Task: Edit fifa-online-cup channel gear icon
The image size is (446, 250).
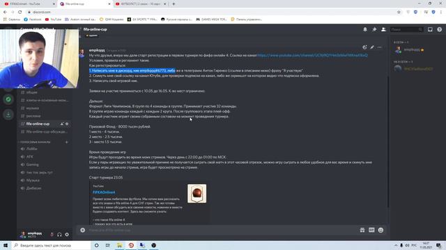Action: tap(67, 124)
